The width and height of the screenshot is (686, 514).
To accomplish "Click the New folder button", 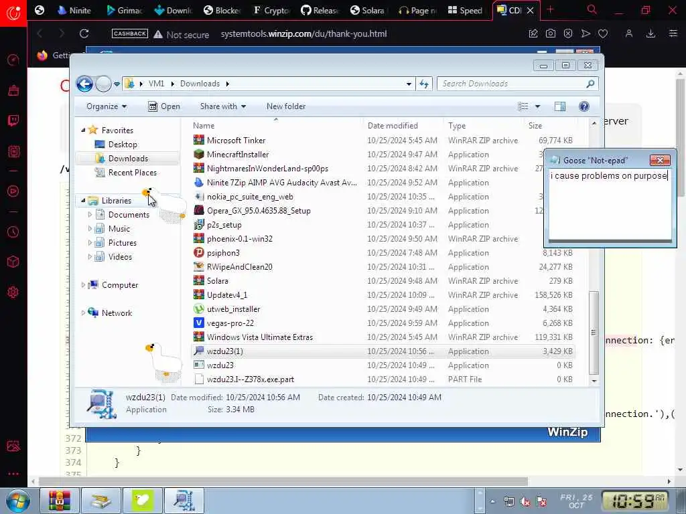I will (x=285, y=106).
